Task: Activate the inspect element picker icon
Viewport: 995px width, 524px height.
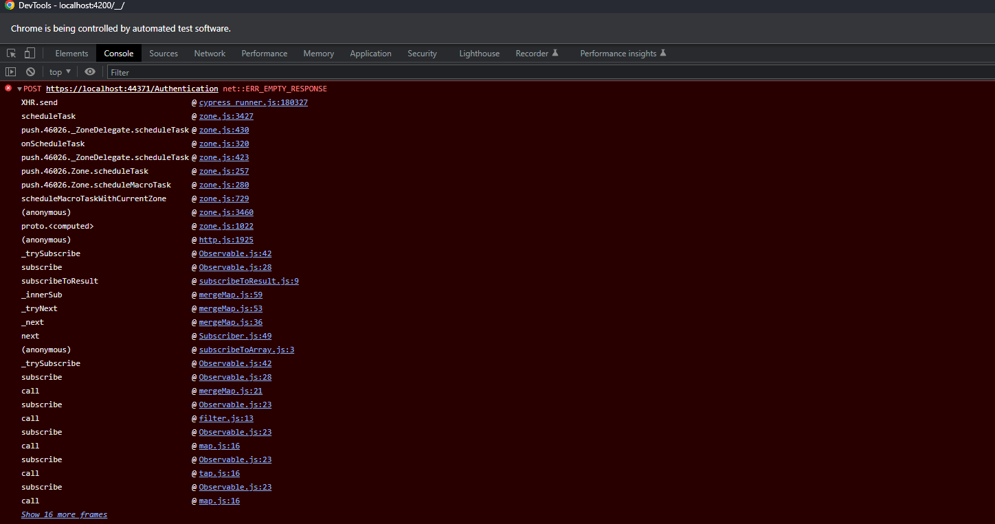Action: pyautogui.click(x=12, y=54)
